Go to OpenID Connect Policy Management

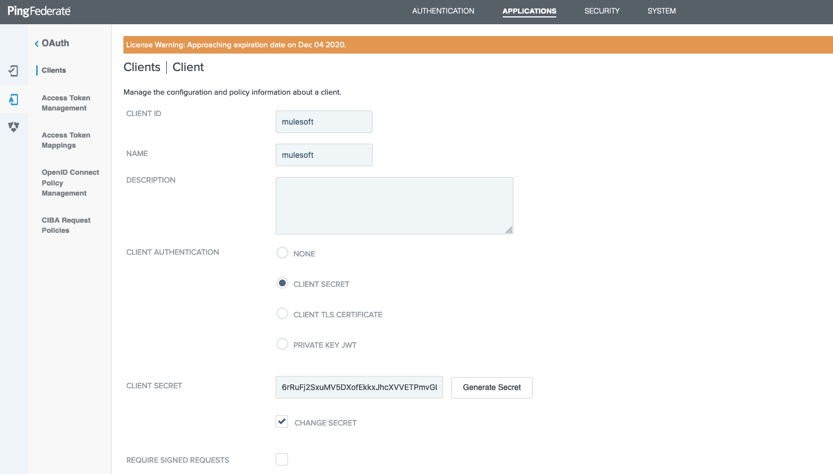pos(70,183)
